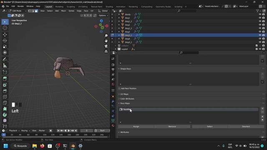Open the Playback dropdown in timeline
Viewport: 267px width, 150px height.
[14, 130]
